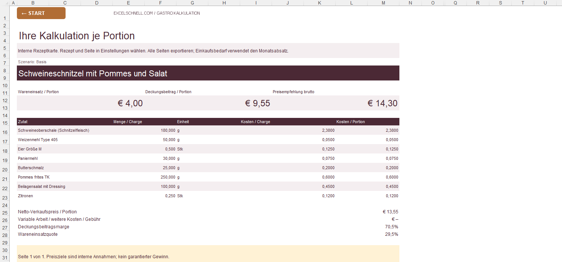
Task: Click the Kosten / Portion value 0,2000 for Butterschmalz
Action: (x=392, y=168)
